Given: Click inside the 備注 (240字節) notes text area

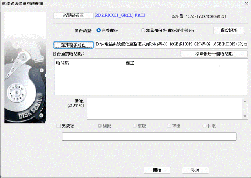Looking at the screenshot, I should pyautogui.click(x=165, y=109).
